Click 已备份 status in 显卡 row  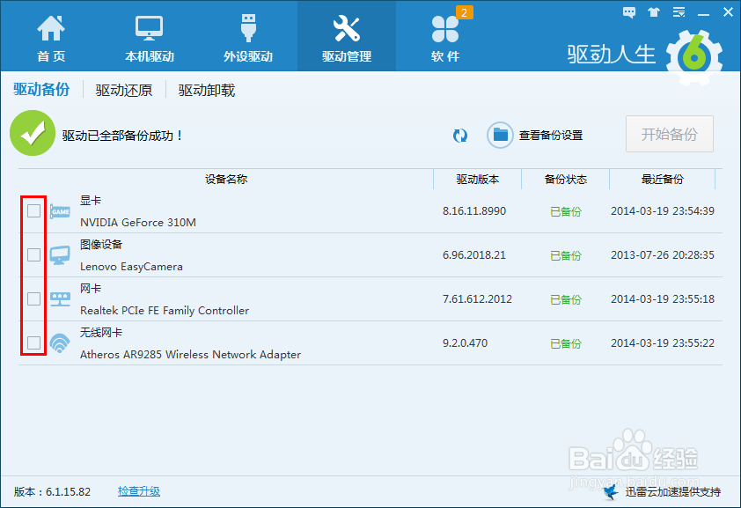[x=566, y=211]
